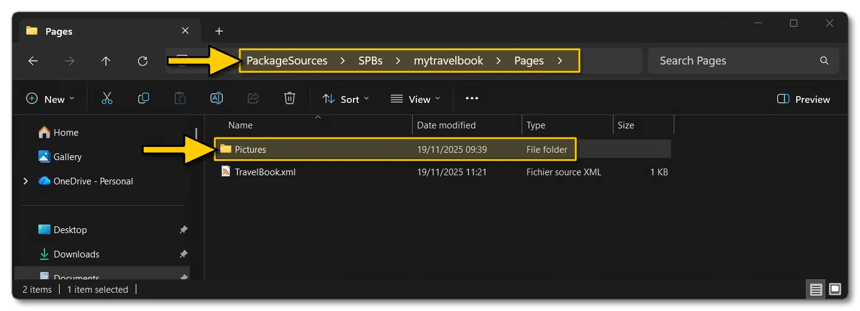
Task: Share the selected item
Action: (253, 99)
